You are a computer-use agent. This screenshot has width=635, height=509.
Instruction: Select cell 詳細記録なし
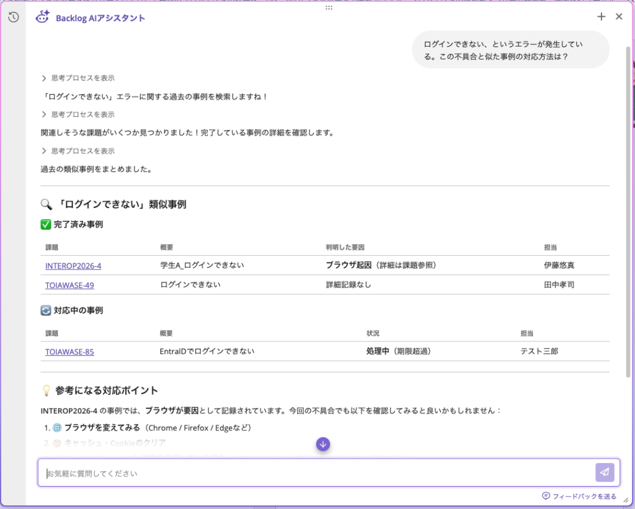point(349,284)
